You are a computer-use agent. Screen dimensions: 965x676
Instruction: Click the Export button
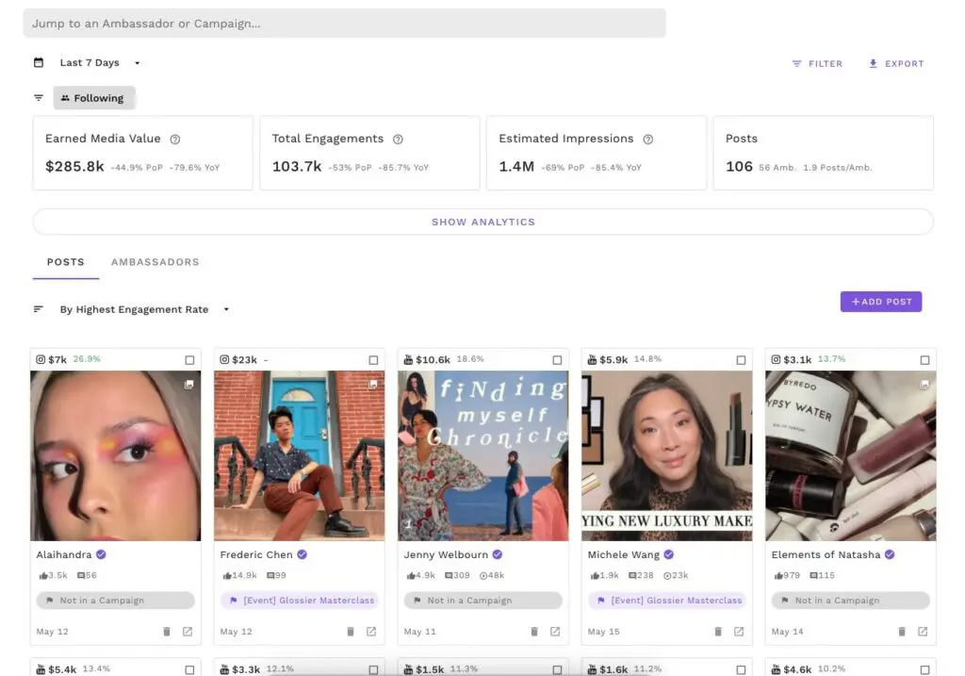(x=896, y=64)
